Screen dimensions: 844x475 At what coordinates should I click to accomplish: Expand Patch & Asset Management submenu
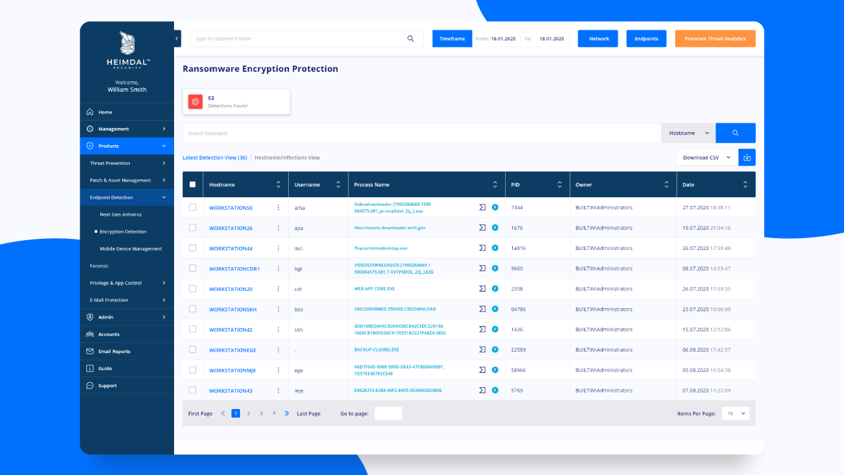click(x=127, y=181)
